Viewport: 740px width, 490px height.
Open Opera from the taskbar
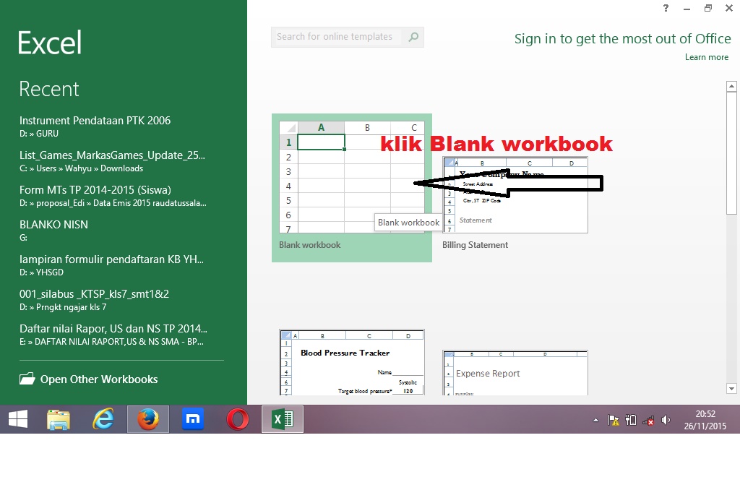coord(237,419)
